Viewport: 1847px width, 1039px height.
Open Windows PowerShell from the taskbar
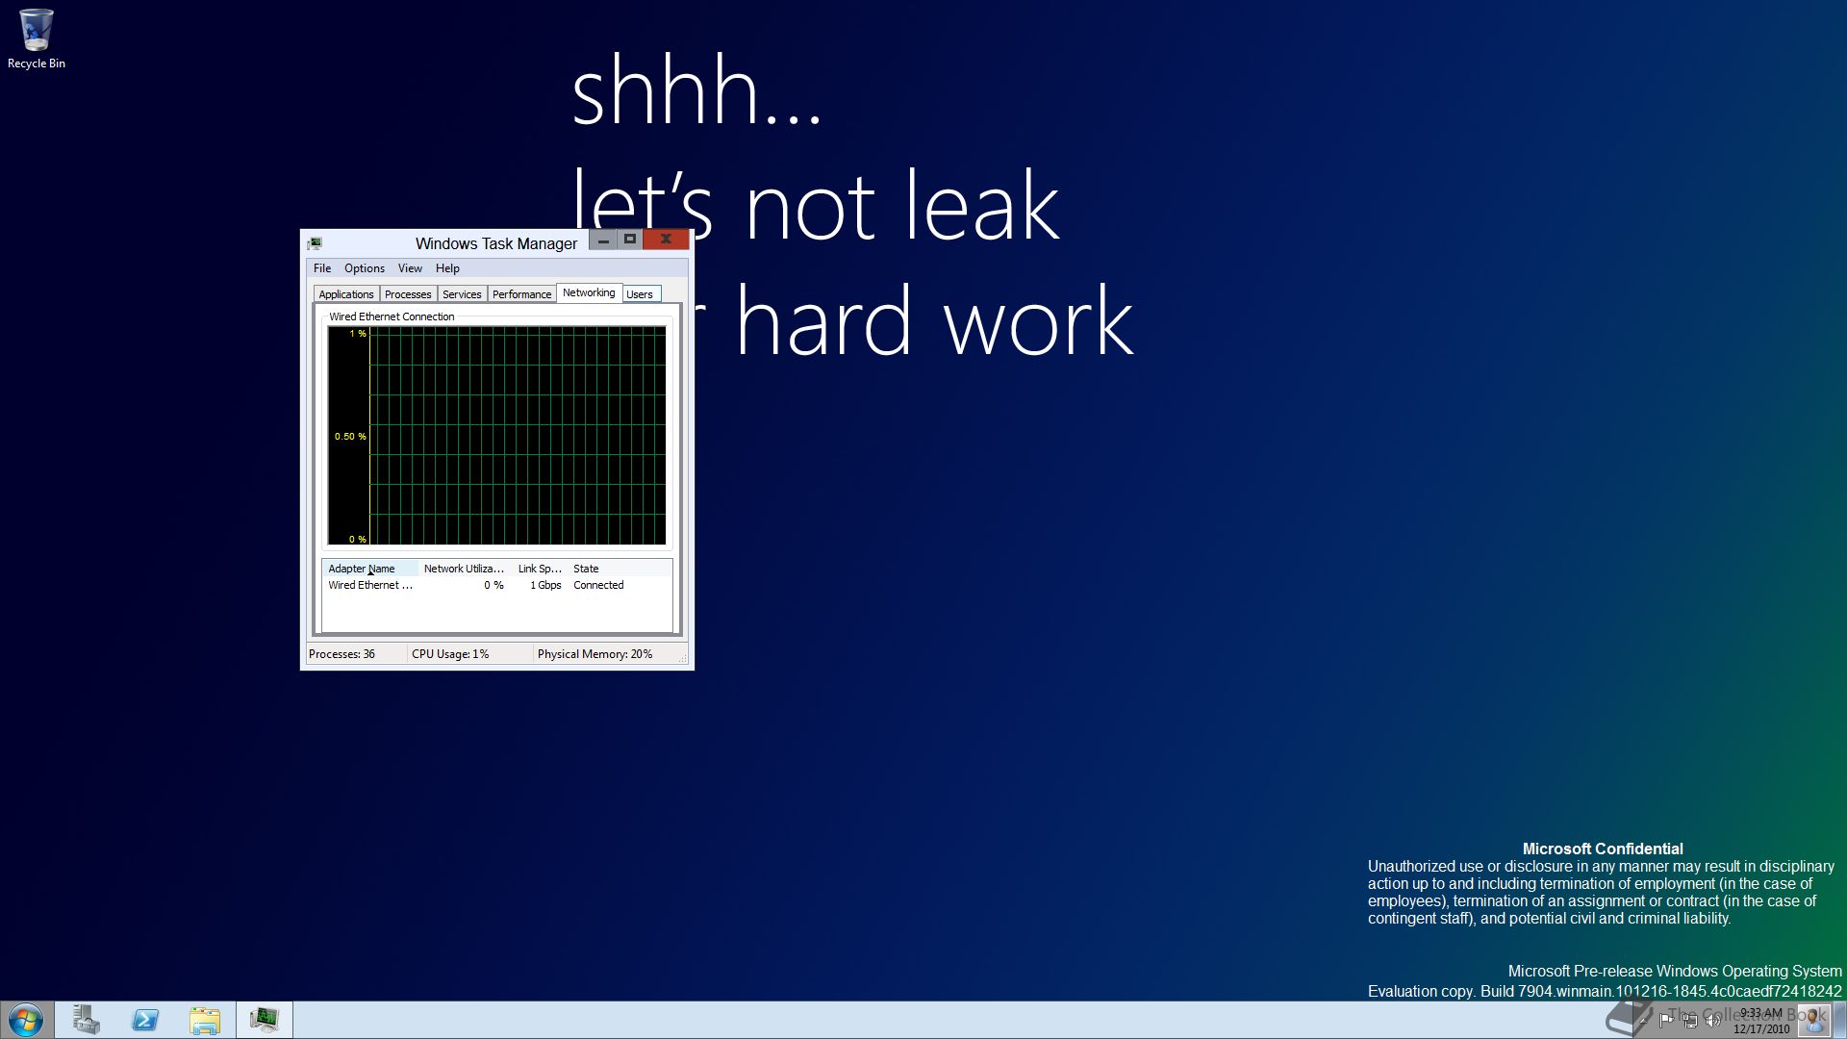pyautogui.click(x=145, y=1020)
